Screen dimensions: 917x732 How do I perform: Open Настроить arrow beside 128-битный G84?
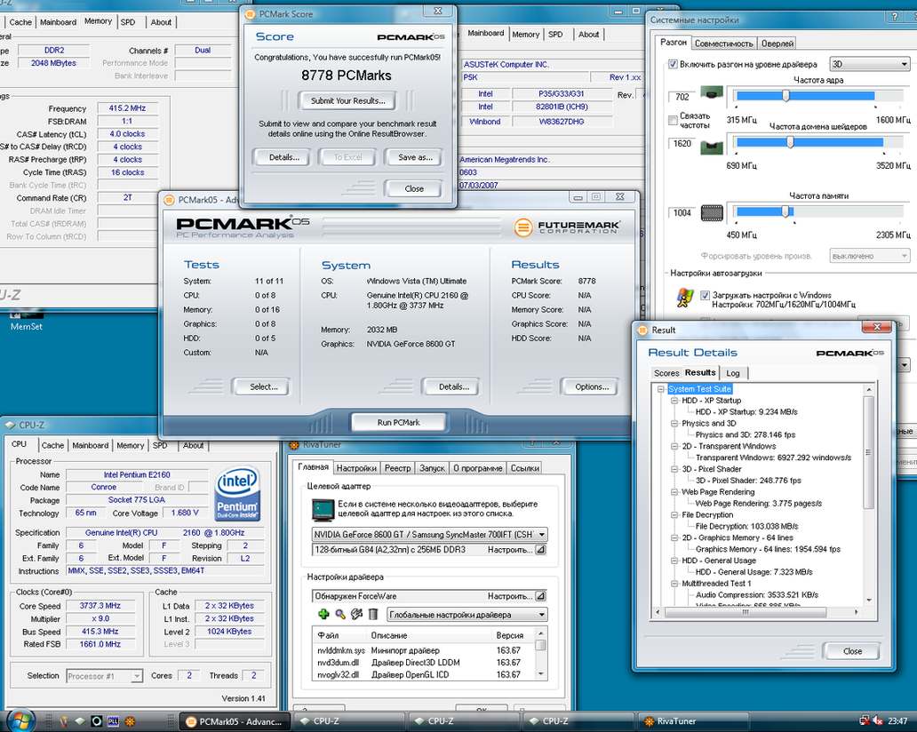tap(540, 550)
